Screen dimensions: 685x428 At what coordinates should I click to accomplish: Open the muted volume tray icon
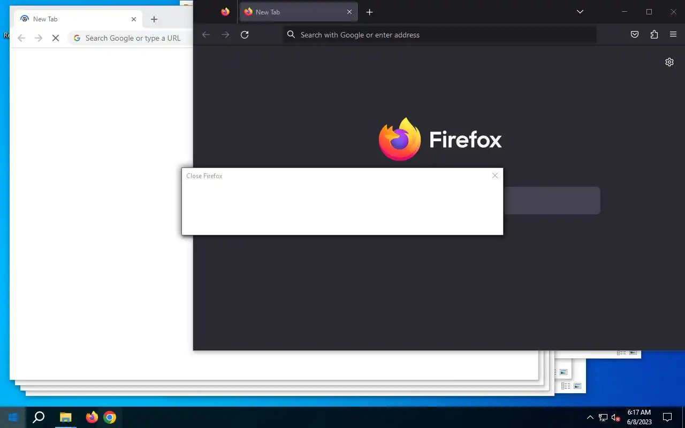(x=616, y=417)
